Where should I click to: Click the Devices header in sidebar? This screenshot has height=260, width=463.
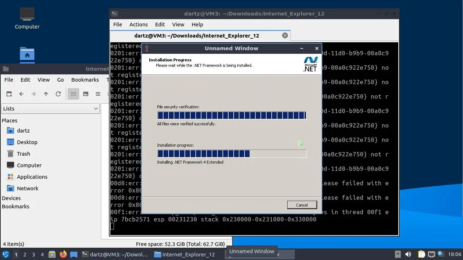(x=11, y=198)
